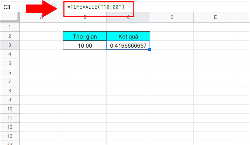Click the name box showing C3
The image size is (250, 145).
pyautogui.click(x=12, y=6)
